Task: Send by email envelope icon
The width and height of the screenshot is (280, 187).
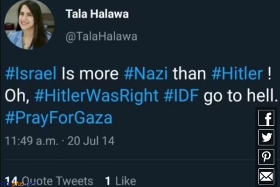Action: [x=266, y=176]
